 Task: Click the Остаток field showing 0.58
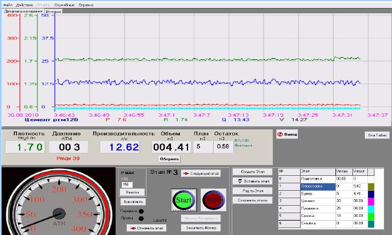coord(223,147)
